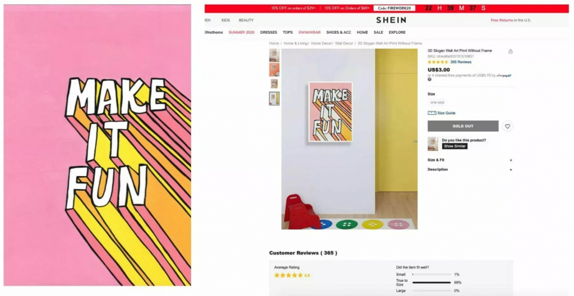Click the True to Size rating bar
The height and width of the screenshot is (296, 574).
[x=432, y=283]
